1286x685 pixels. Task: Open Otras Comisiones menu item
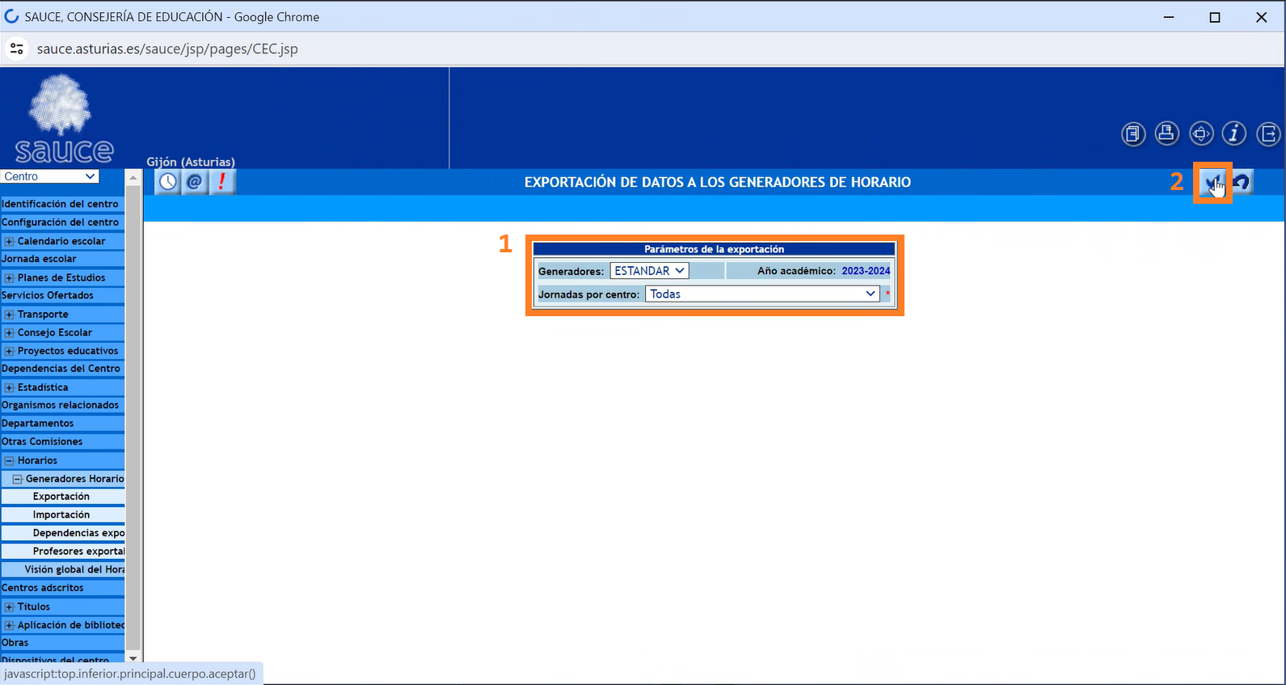point(62,442)
